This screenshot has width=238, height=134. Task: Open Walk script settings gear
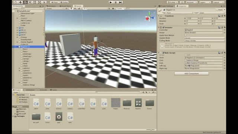tap(225, 53)
